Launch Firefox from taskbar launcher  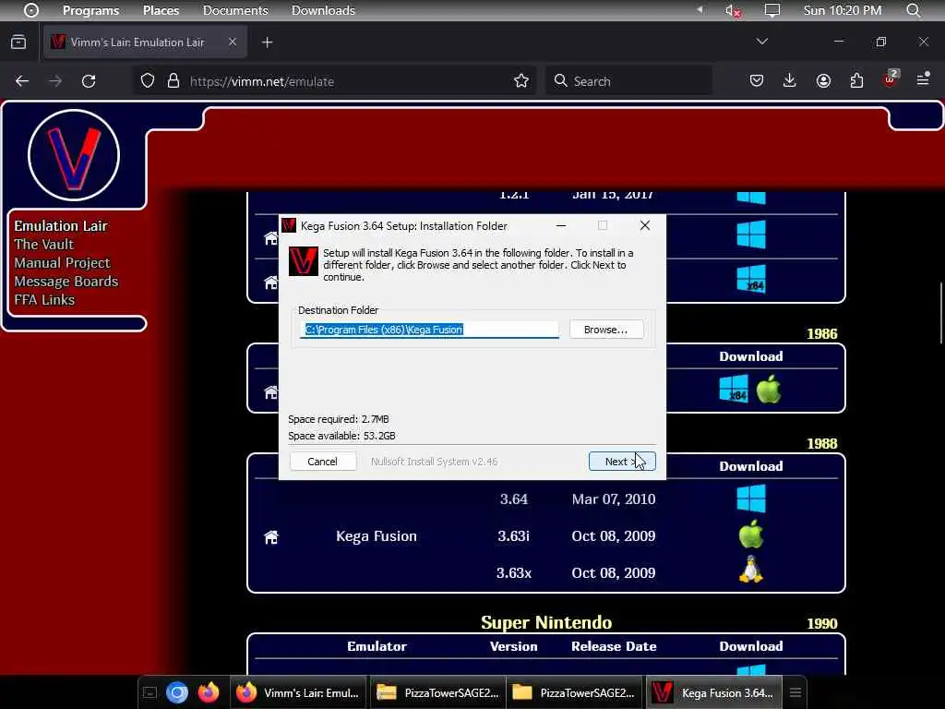(209, 692)
